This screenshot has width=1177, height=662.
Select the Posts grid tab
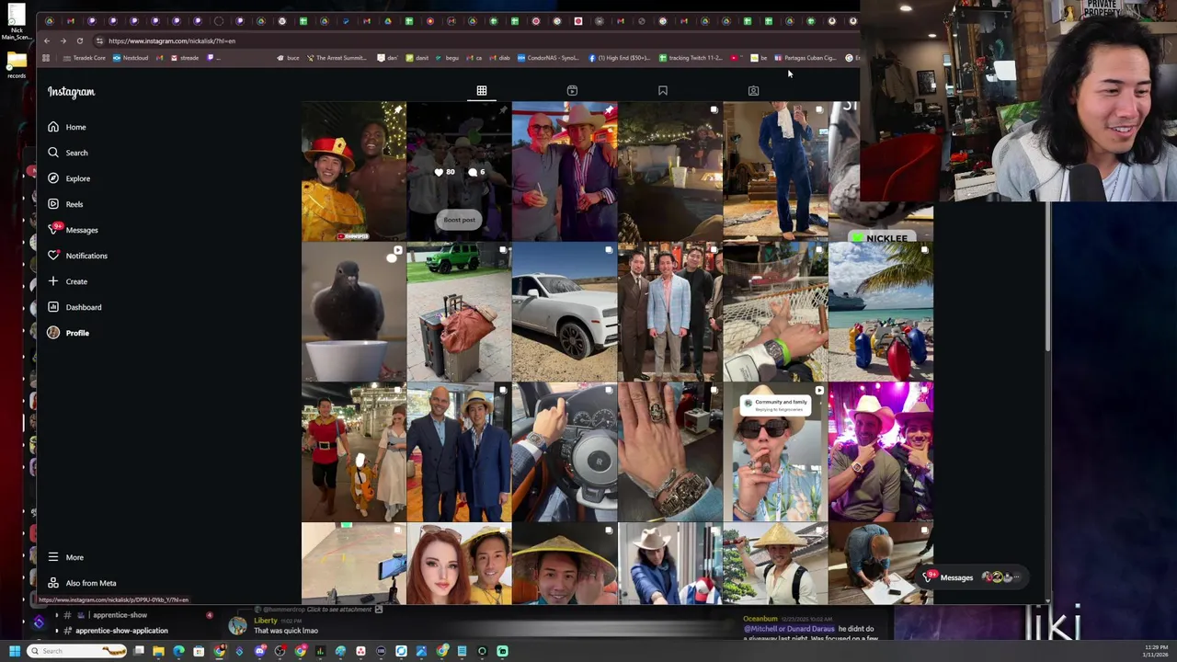481,90
